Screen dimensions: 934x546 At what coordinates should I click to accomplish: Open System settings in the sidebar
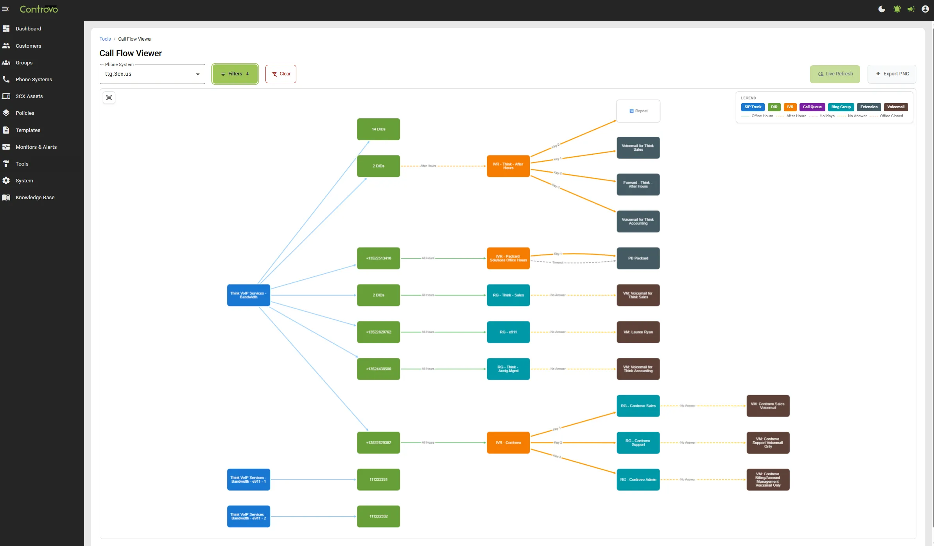pos(25,180)
